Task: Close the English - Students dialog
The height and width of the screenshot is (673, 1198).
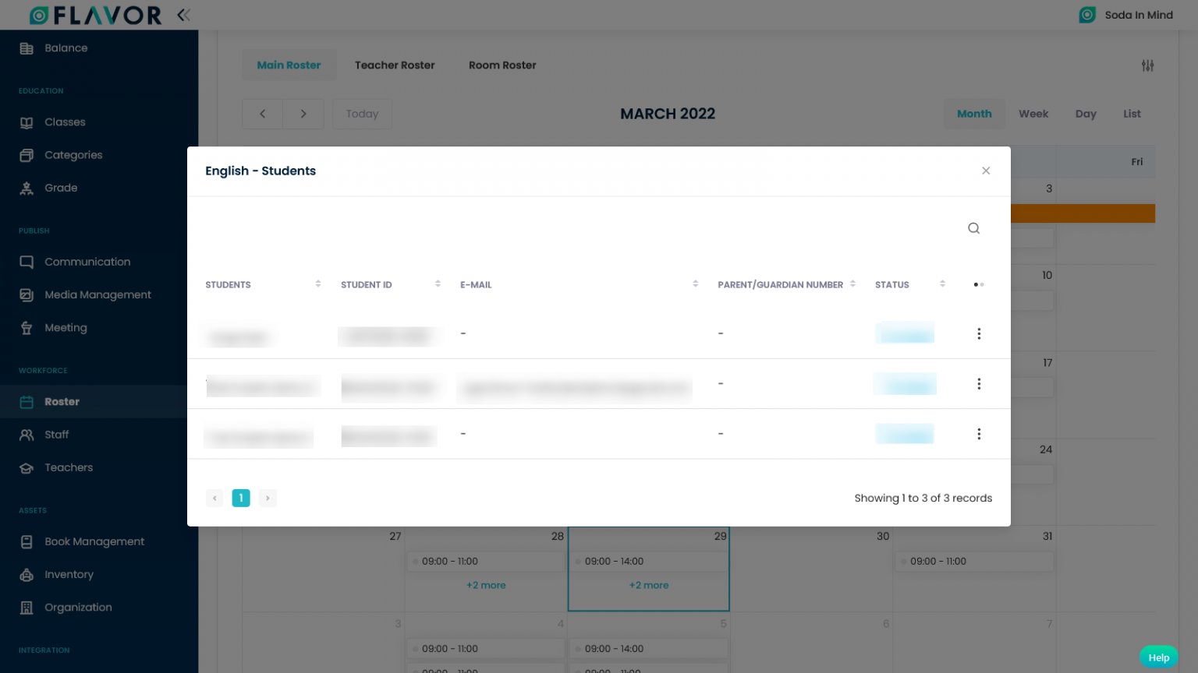Action: pos(986,171)
